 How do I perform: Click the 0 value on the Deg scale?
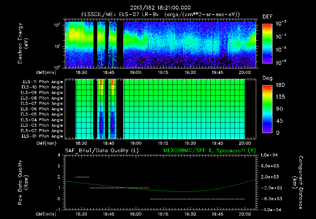click(x=278, y=133)
